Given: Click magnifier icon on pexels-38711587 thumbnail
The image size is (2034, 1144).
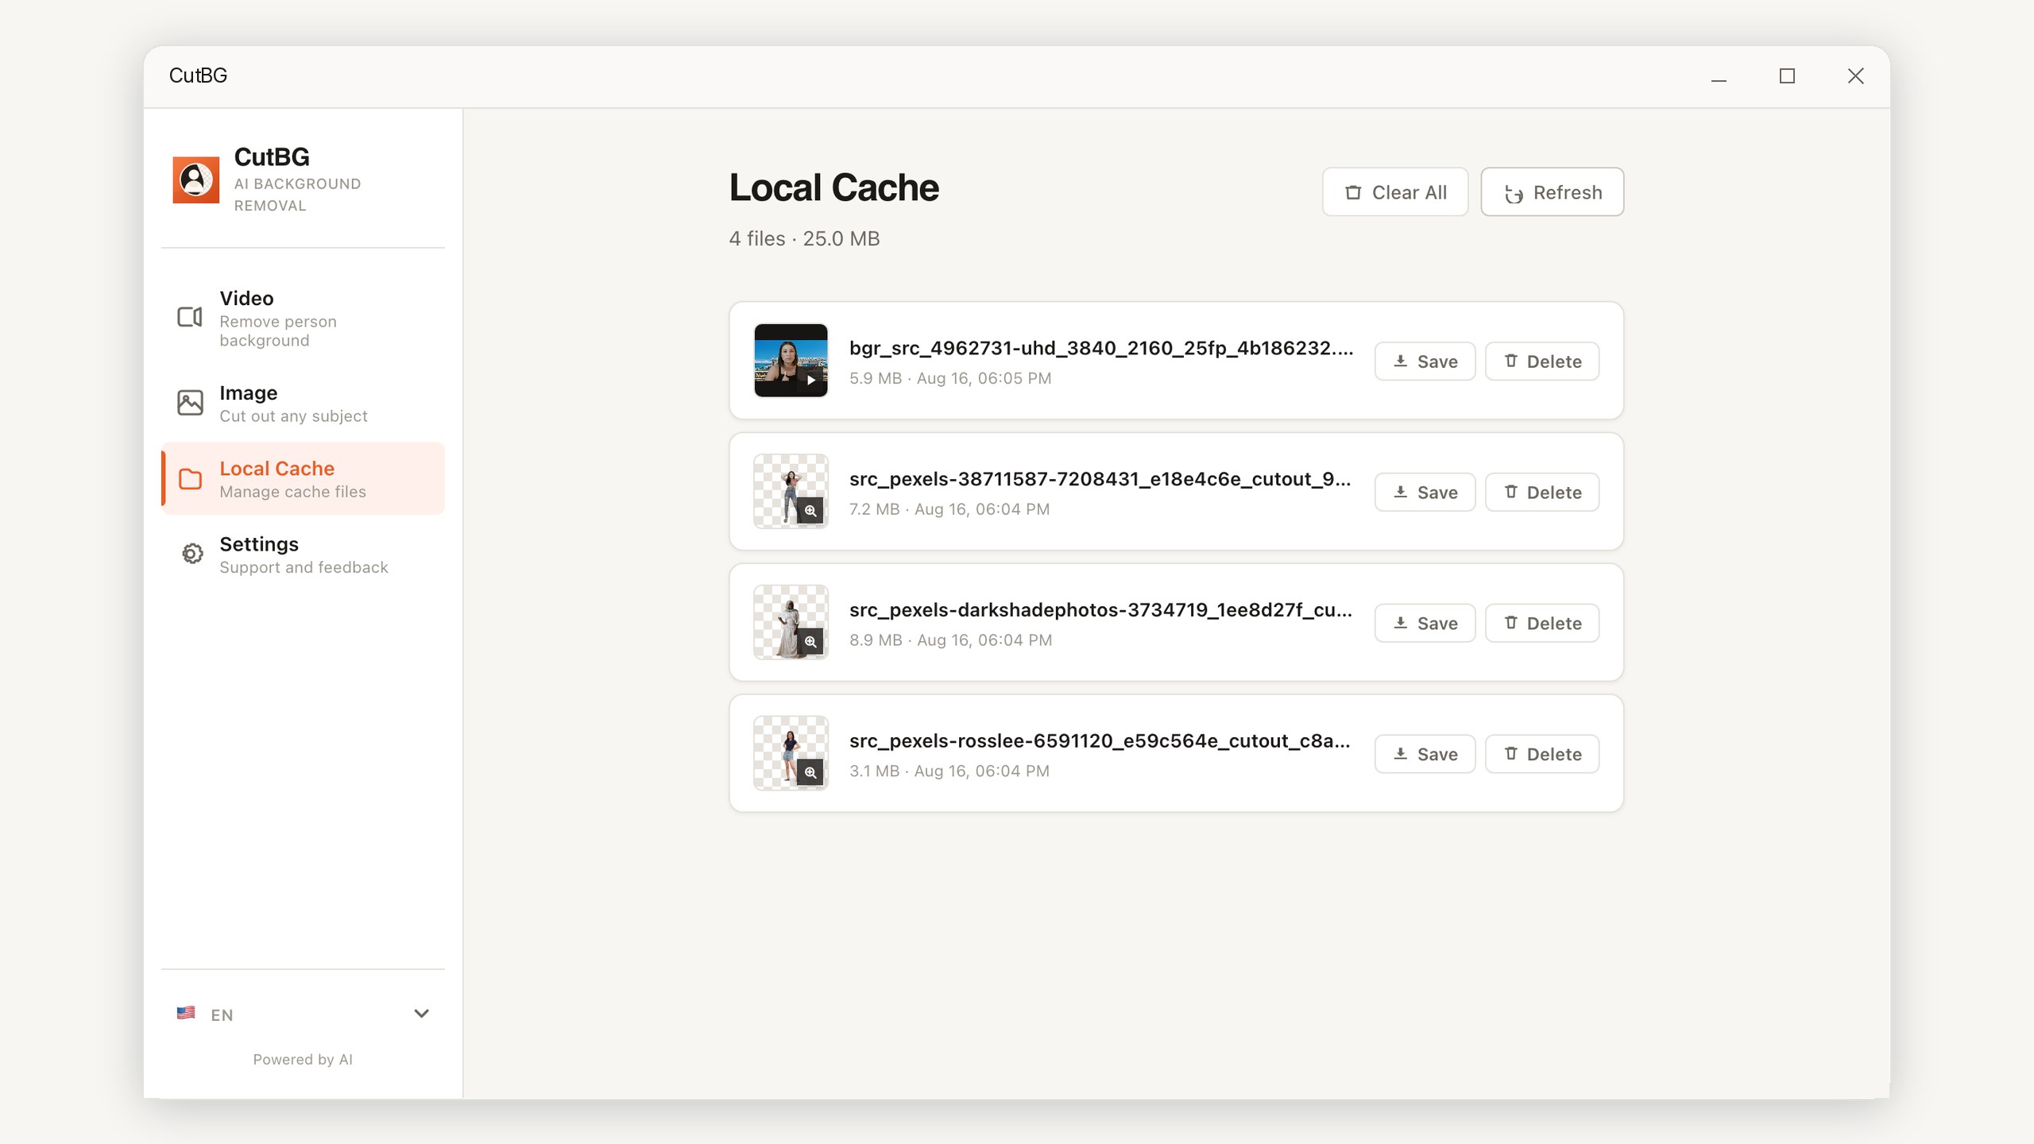Looking at the screenshot, I should [810, 511].
